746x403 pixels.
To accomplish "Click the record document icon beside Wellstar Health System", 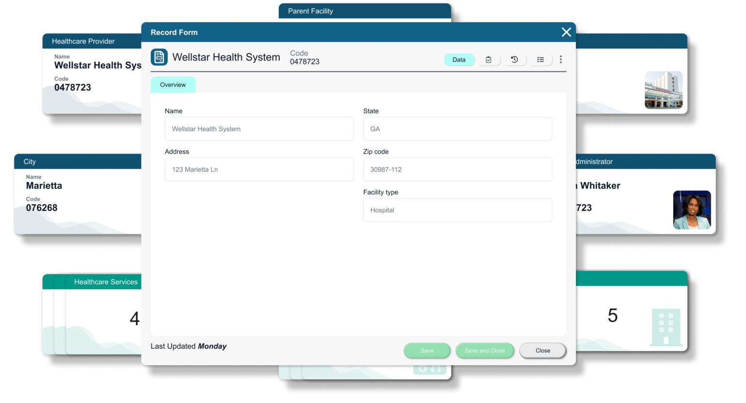I will click(159, 57).
